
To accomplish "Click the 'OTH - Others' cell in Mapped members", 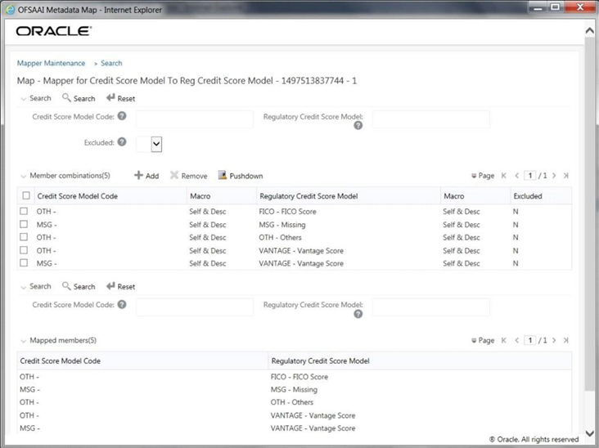I will [292, 402].
